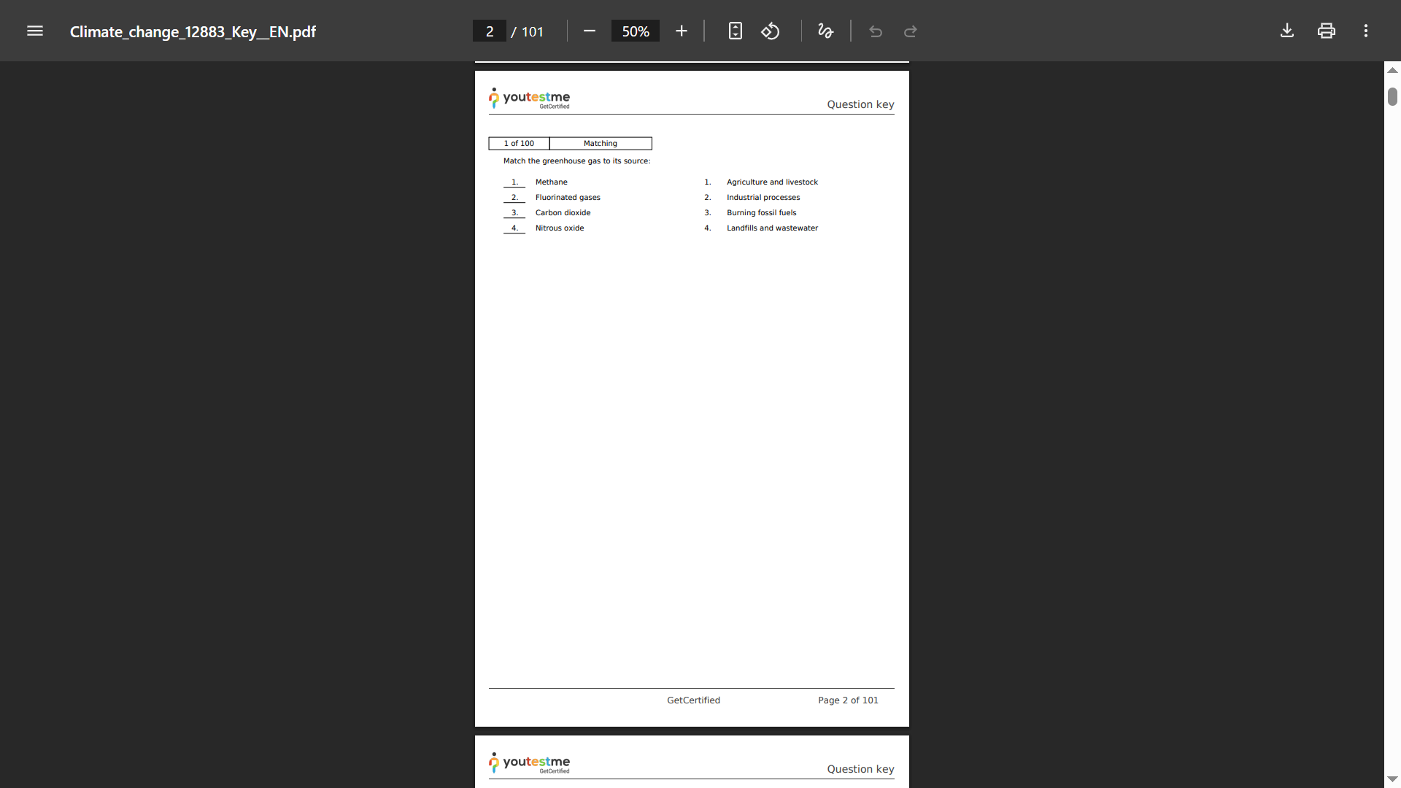The width and height of the screenshot is (1401, 788).
Task: Rotate the document counterclockwise
Action: click(771, 31)
